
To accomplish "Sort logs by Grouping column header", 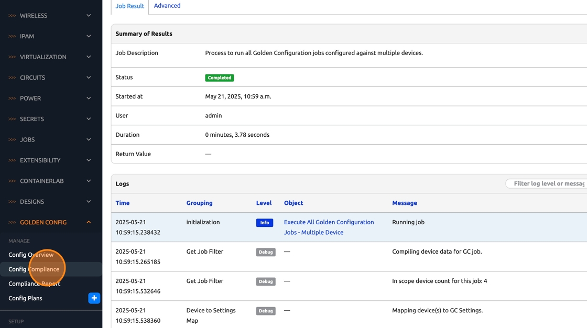I will (x=199, y=203).
